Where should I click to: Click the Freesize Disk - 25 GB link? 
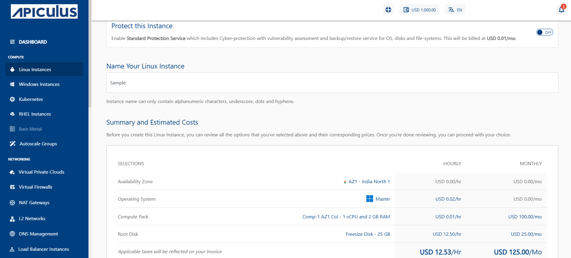tap(368, 234)
